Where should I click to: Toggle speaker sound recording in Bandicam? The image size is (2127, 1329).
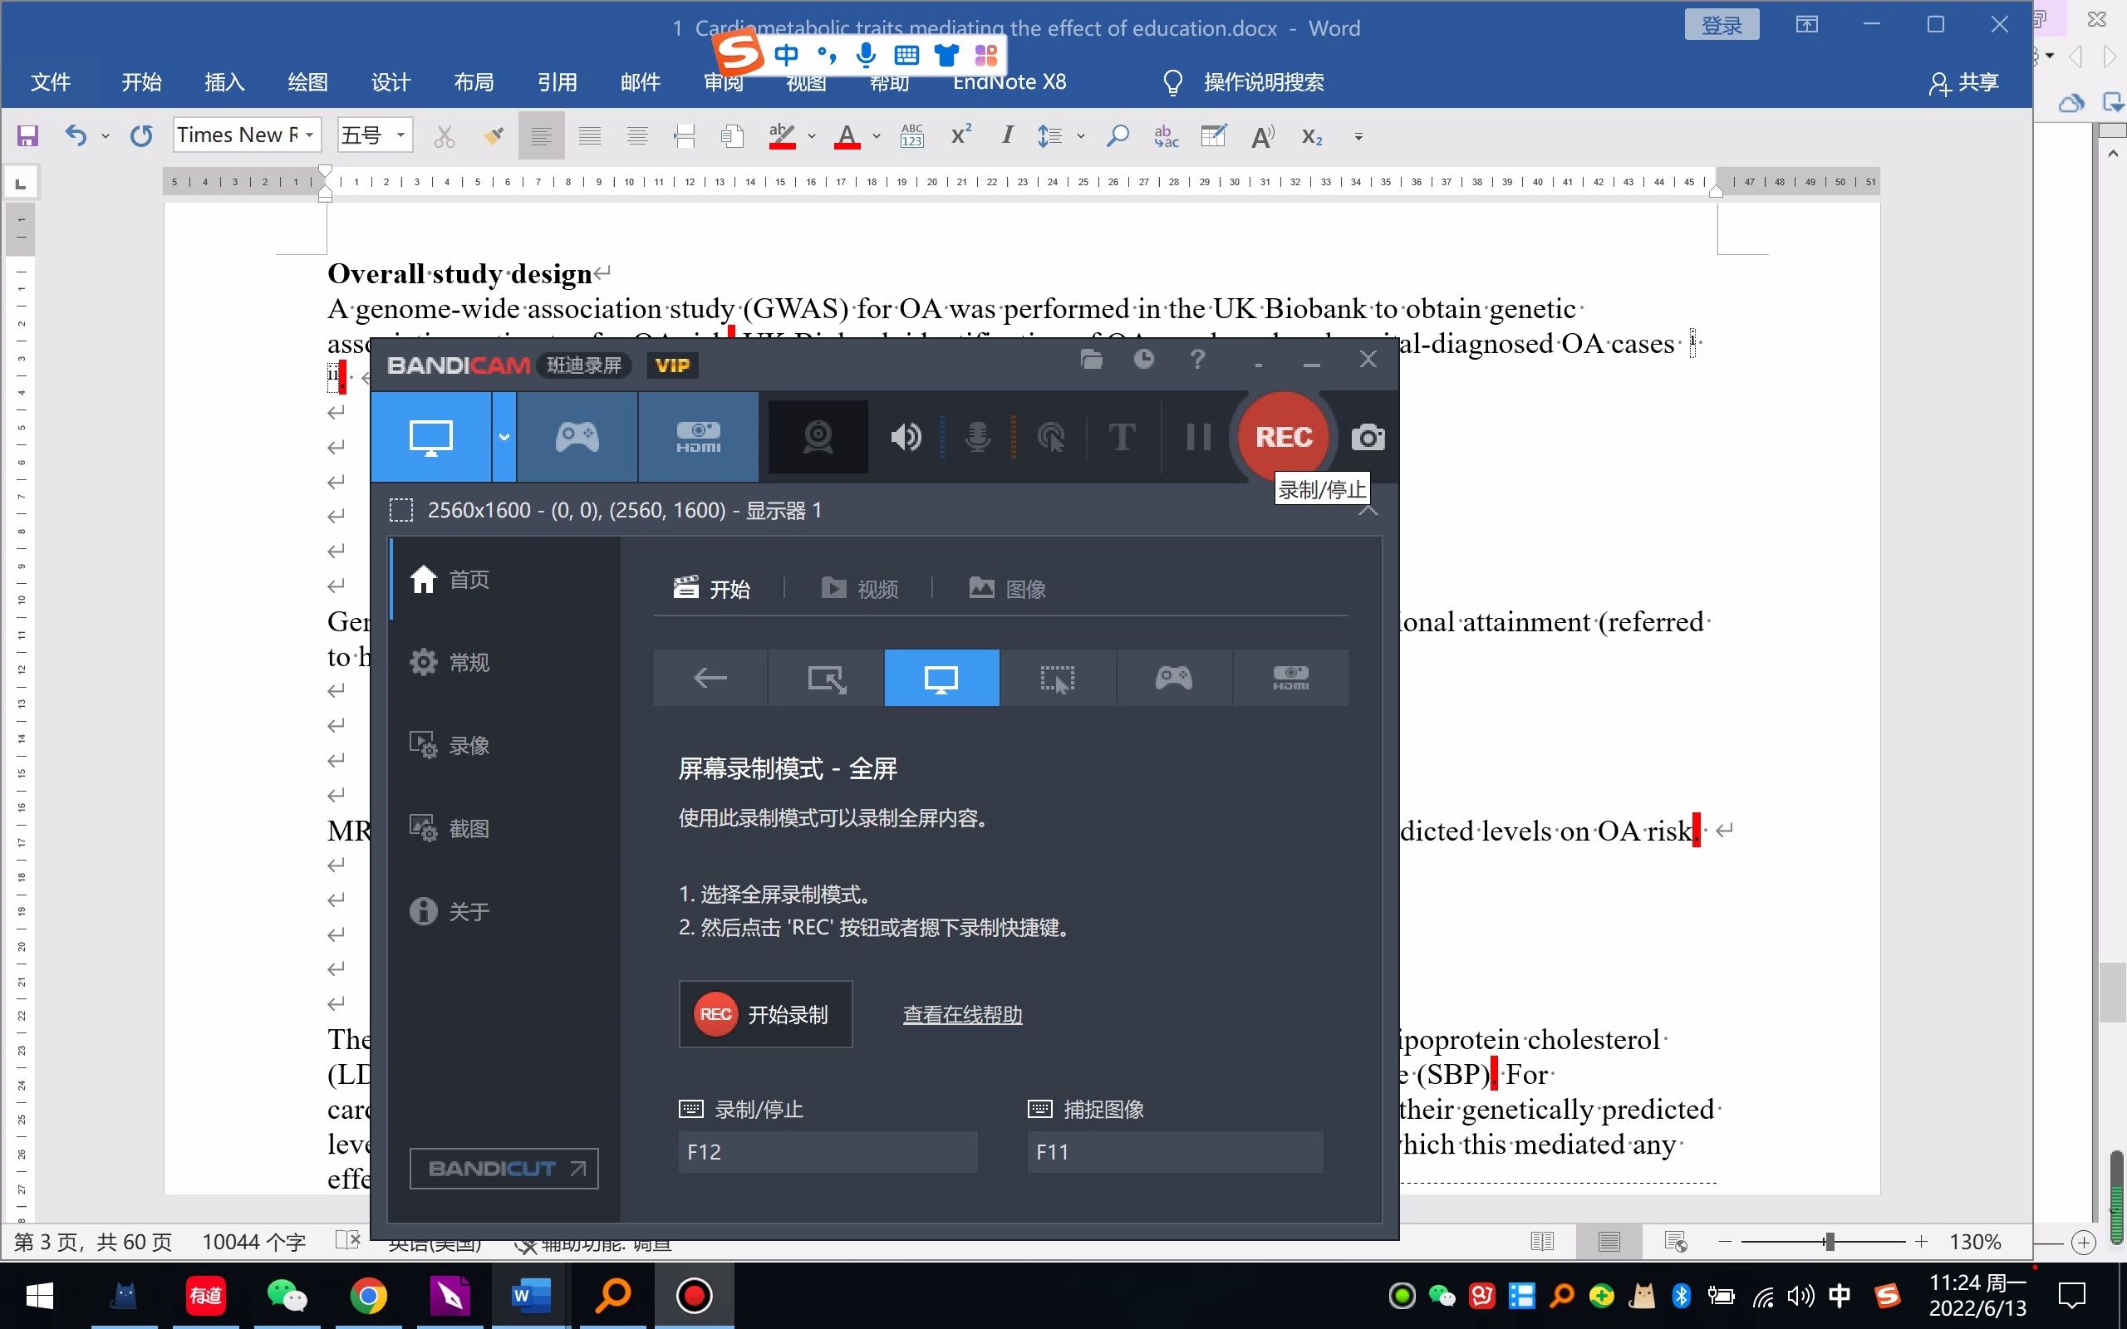906,437
